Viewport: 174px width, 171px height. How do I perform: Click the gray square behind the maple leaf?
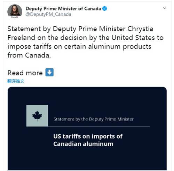(37, 116)
